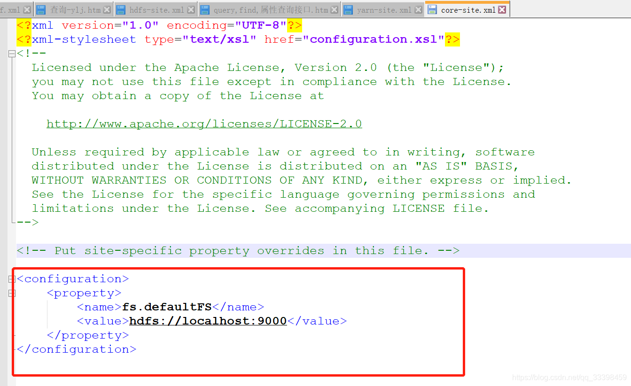
Task: Click the floppy disk icon on 查询-ylj.htm tab
Action: pyautogui.click(x=41, y=9)
